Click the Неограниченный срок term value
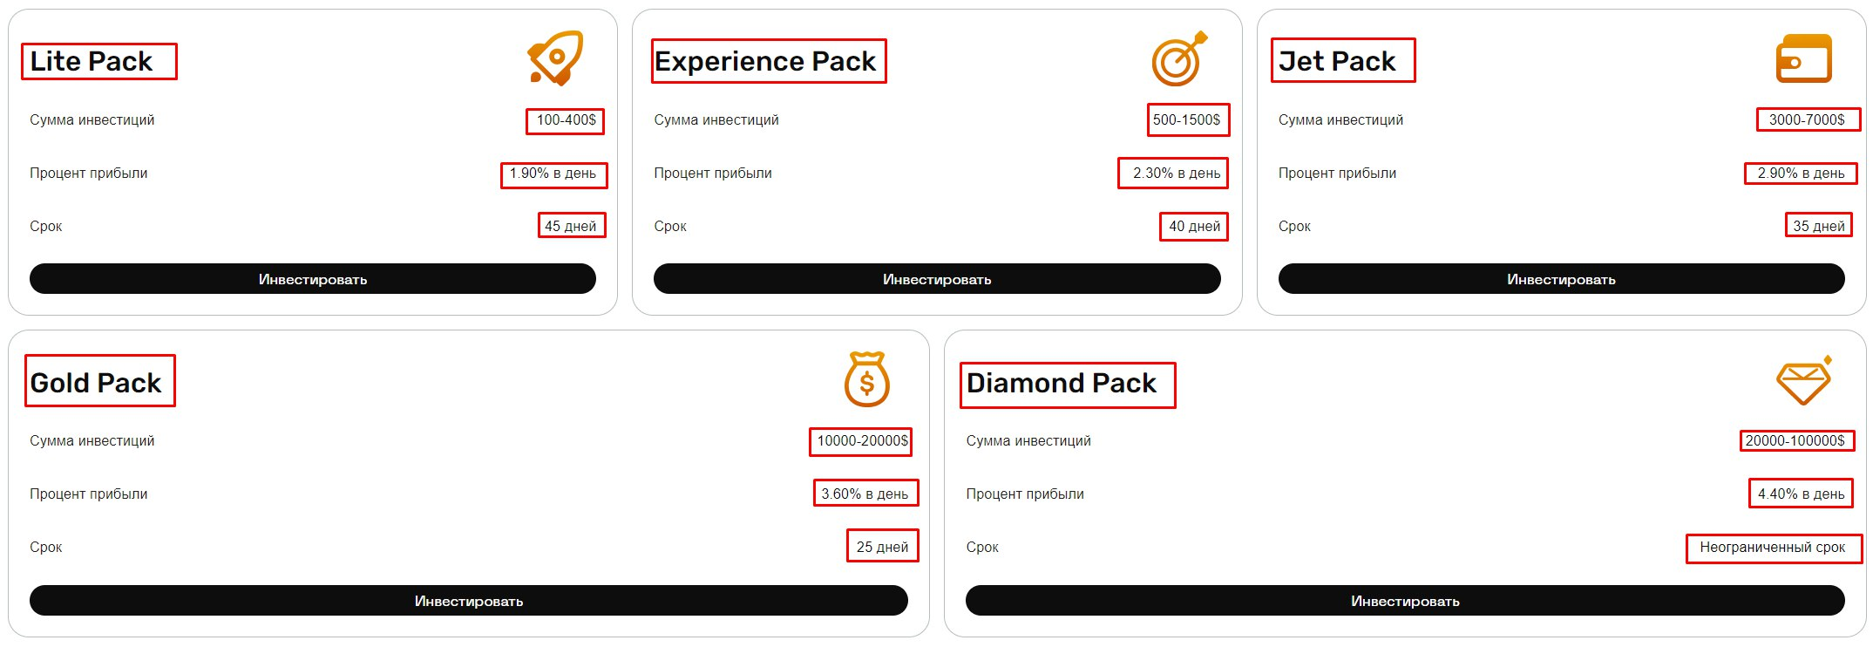The width and height of the screenshot is (1873, 647). coord(1772,548)
